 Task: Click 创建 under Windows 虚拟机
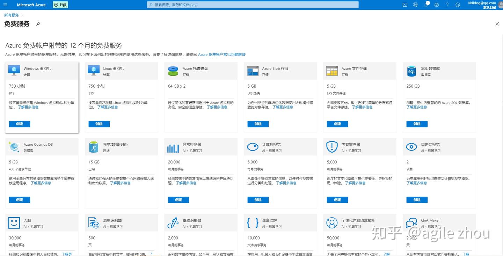pyautogui.click(x=20, y=124)
